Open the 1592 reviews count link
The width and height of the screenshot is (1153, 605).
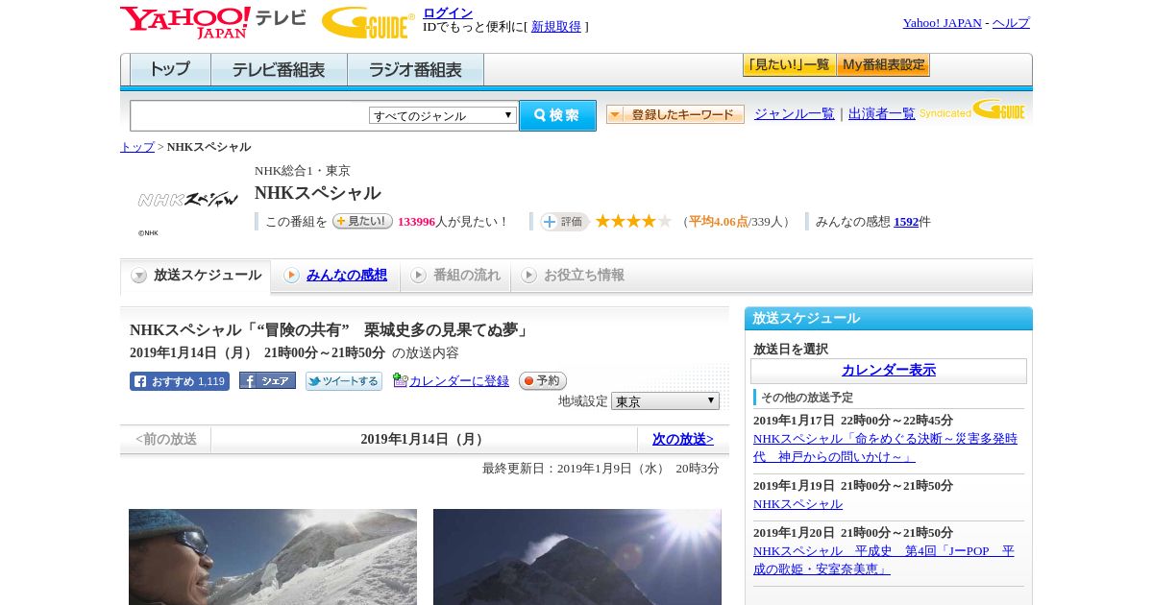[x=906, y=222]
